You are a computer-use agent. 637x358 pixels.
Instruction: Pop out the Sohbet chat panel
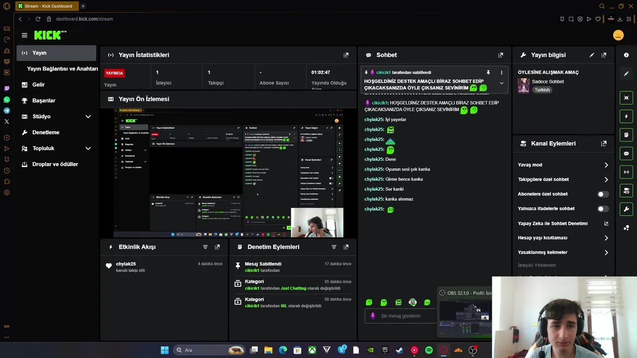click(501, 55)
